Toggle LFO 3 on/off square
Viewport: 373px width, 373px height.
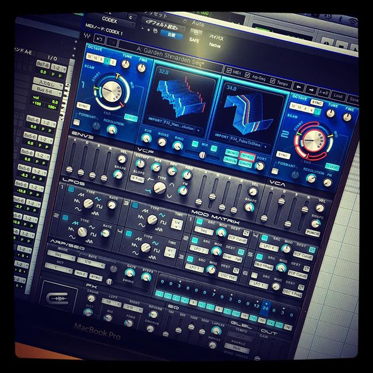(x=135, y=205)
